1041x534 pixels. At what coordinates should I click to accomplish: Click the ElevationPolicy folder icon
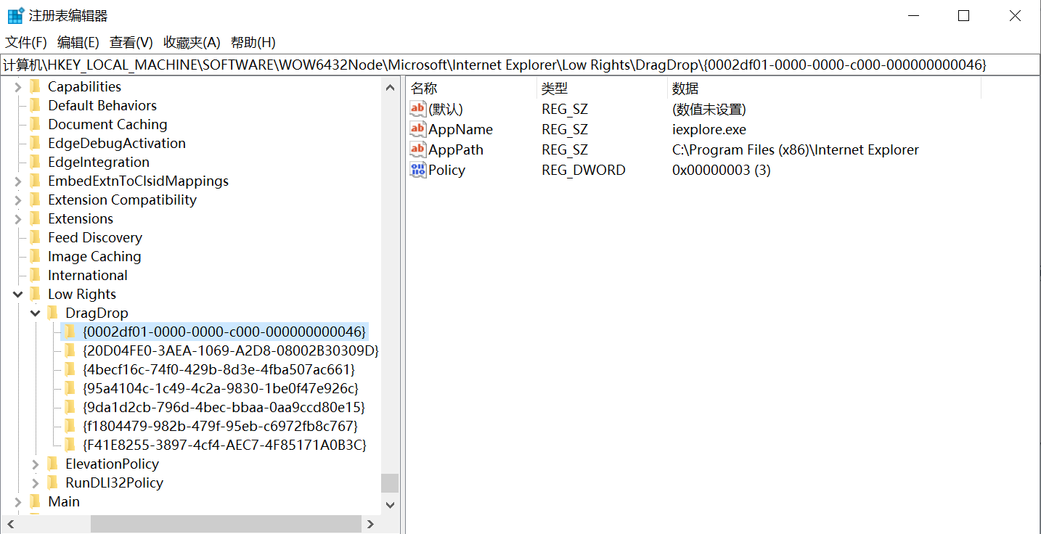52,464
